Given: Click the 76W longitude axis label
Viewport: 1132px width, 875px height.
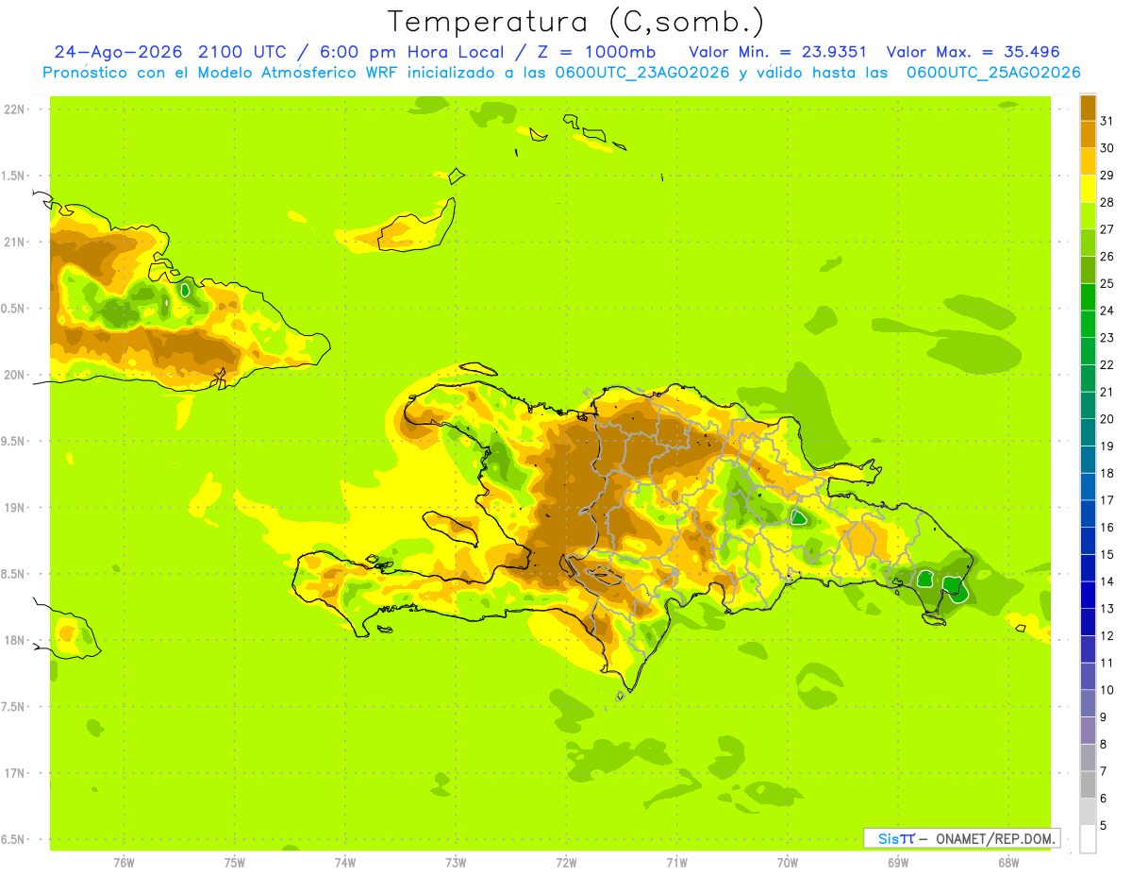Looking at the screenshot, I should click(x=124, y=862).
